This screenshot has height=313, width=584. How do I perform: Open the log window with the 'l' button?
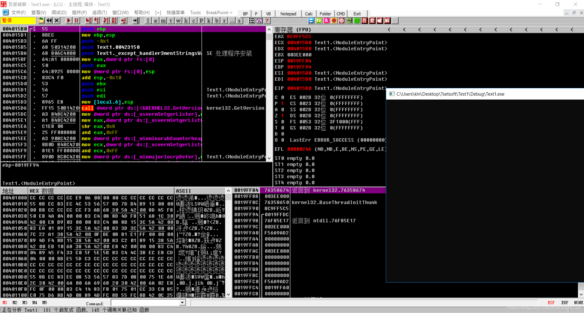click(x=148, y=20)
